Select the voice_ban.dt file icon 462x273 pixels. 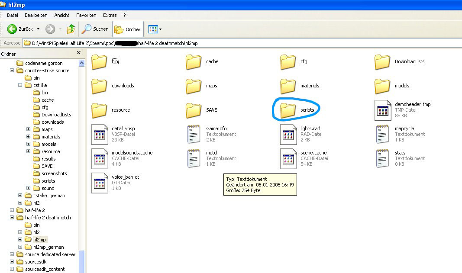[100, 183]
